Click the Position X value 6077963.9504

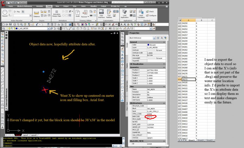tap(156, 70)
